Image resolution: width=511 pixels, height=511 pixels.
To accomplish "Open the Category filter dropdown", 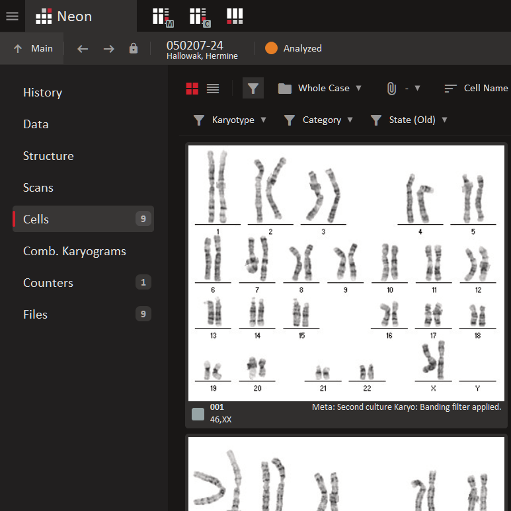I will [x=319, y=120].
